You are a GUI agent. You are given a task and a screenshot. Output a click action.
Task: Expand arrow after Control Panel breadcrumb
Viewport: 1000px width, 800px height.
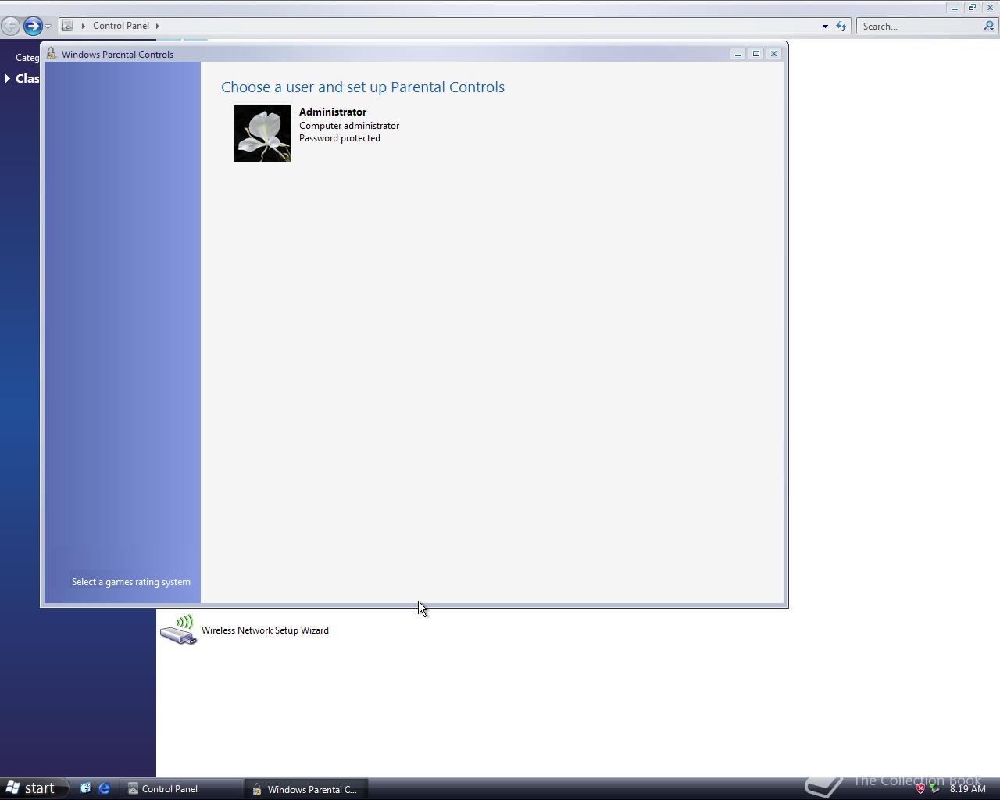click(157, 26)
